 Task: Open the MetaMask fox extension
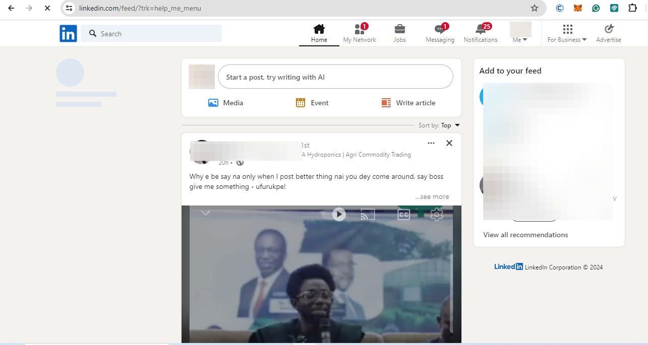point(577,8)
